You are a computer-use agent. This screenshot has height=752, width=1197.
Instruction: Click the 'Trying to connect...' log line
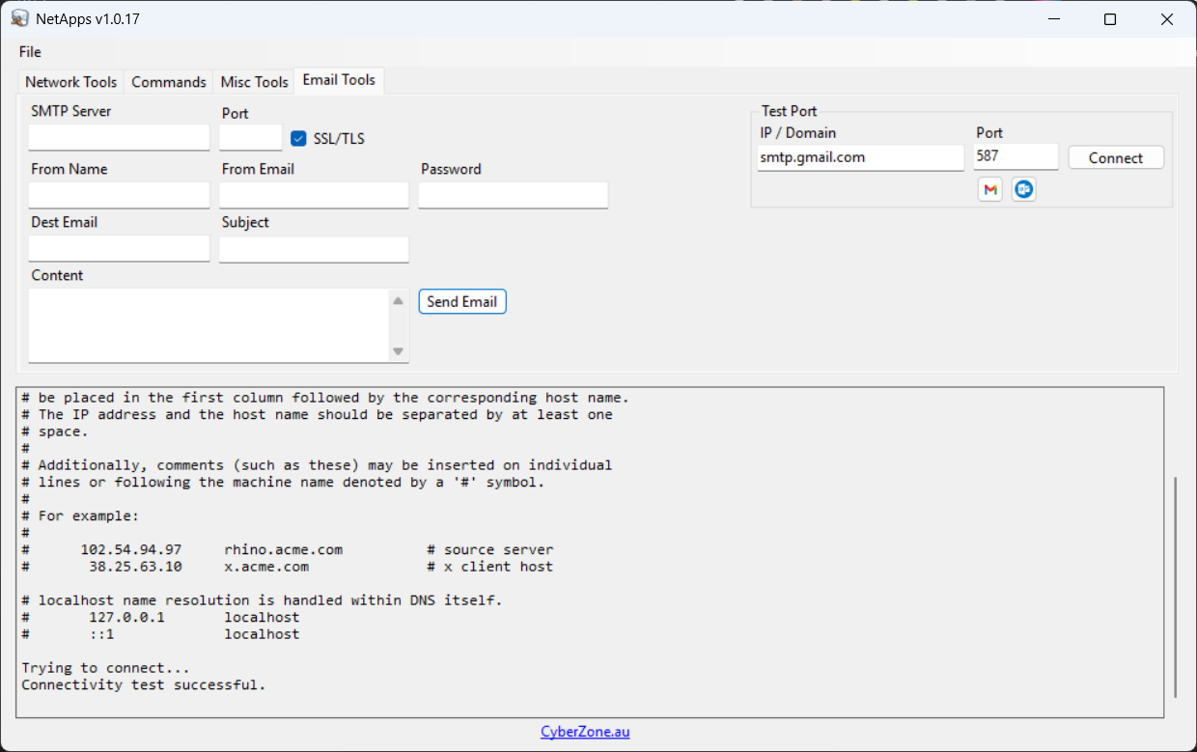click(x=105, y=668)
